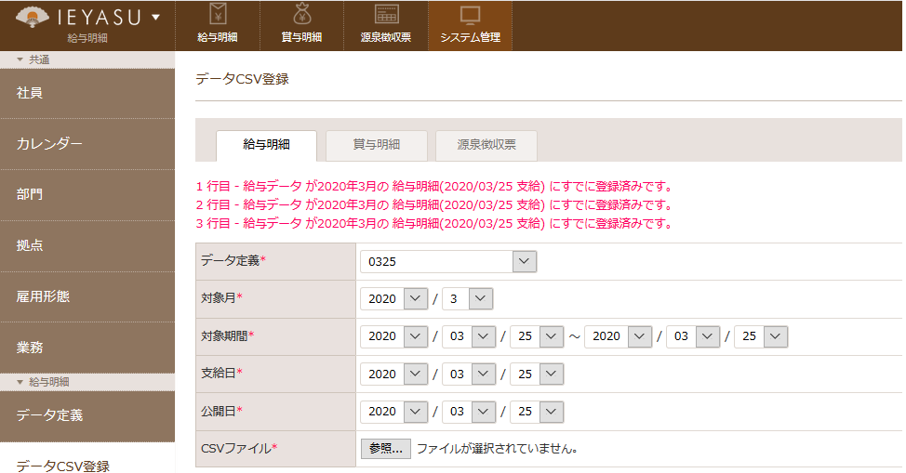Image resolution: width=906 pixels, height=473 pixels.
Task: Go to 社員 in the sidebar
Action: click(x=87, y=93)
